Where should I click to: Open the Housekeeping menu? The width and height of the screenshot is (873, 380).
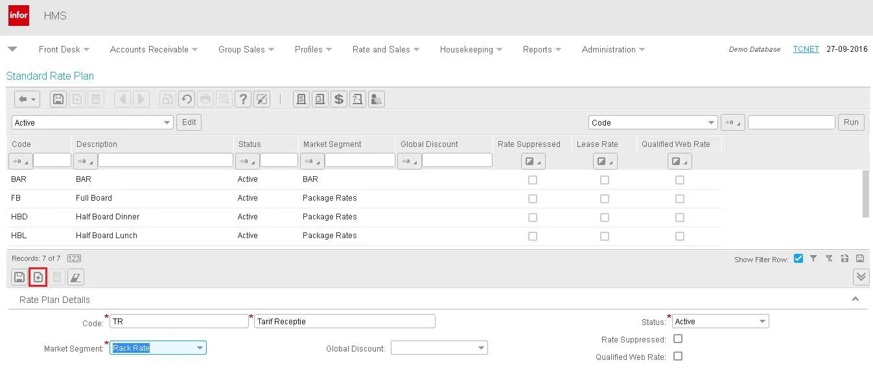tap(471, 49)
